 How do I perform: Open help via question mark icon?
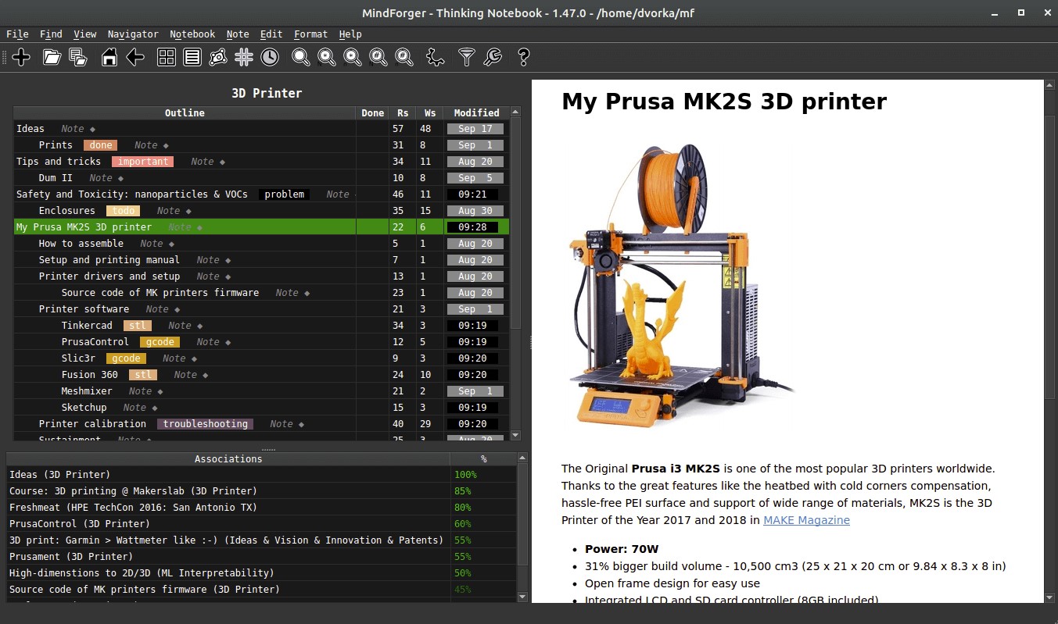tap(524, 57)
